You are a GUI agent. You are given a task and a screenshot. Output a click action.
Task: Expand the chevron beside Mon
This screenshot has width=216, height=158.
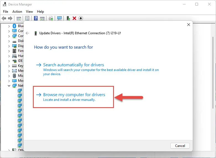pyautogui.click(x=9, y=81)
